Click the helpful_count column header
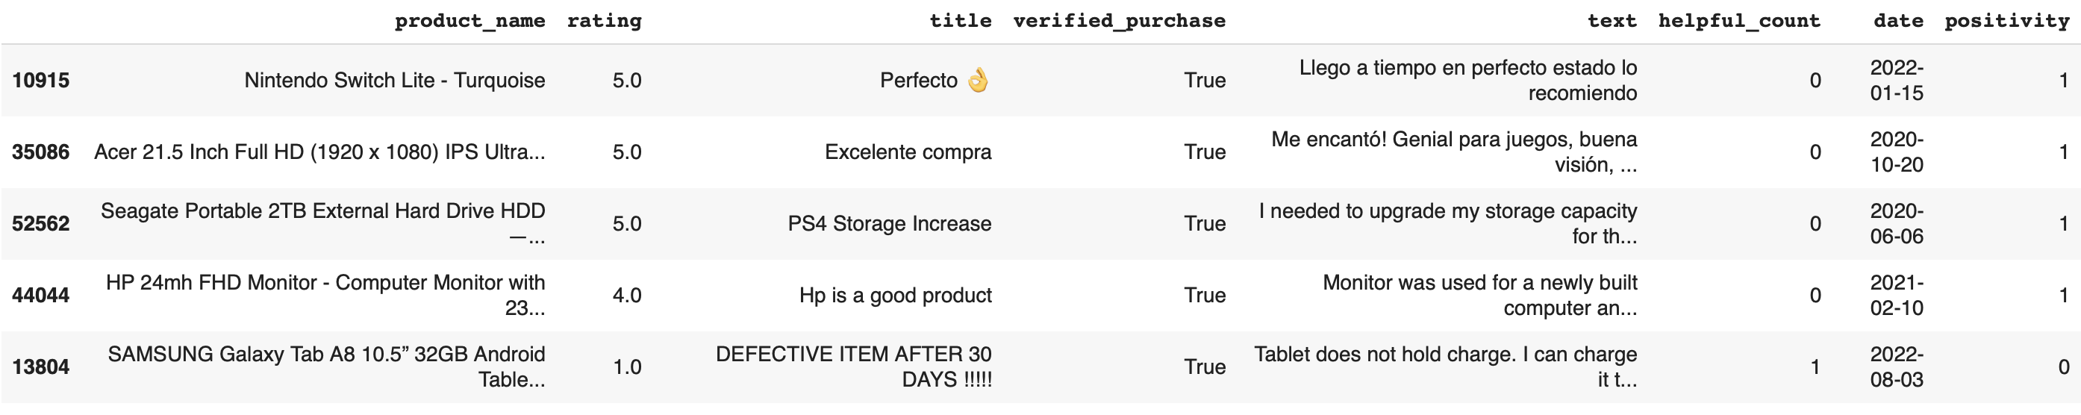The image size is (2081, 415). coord(1738,21)
